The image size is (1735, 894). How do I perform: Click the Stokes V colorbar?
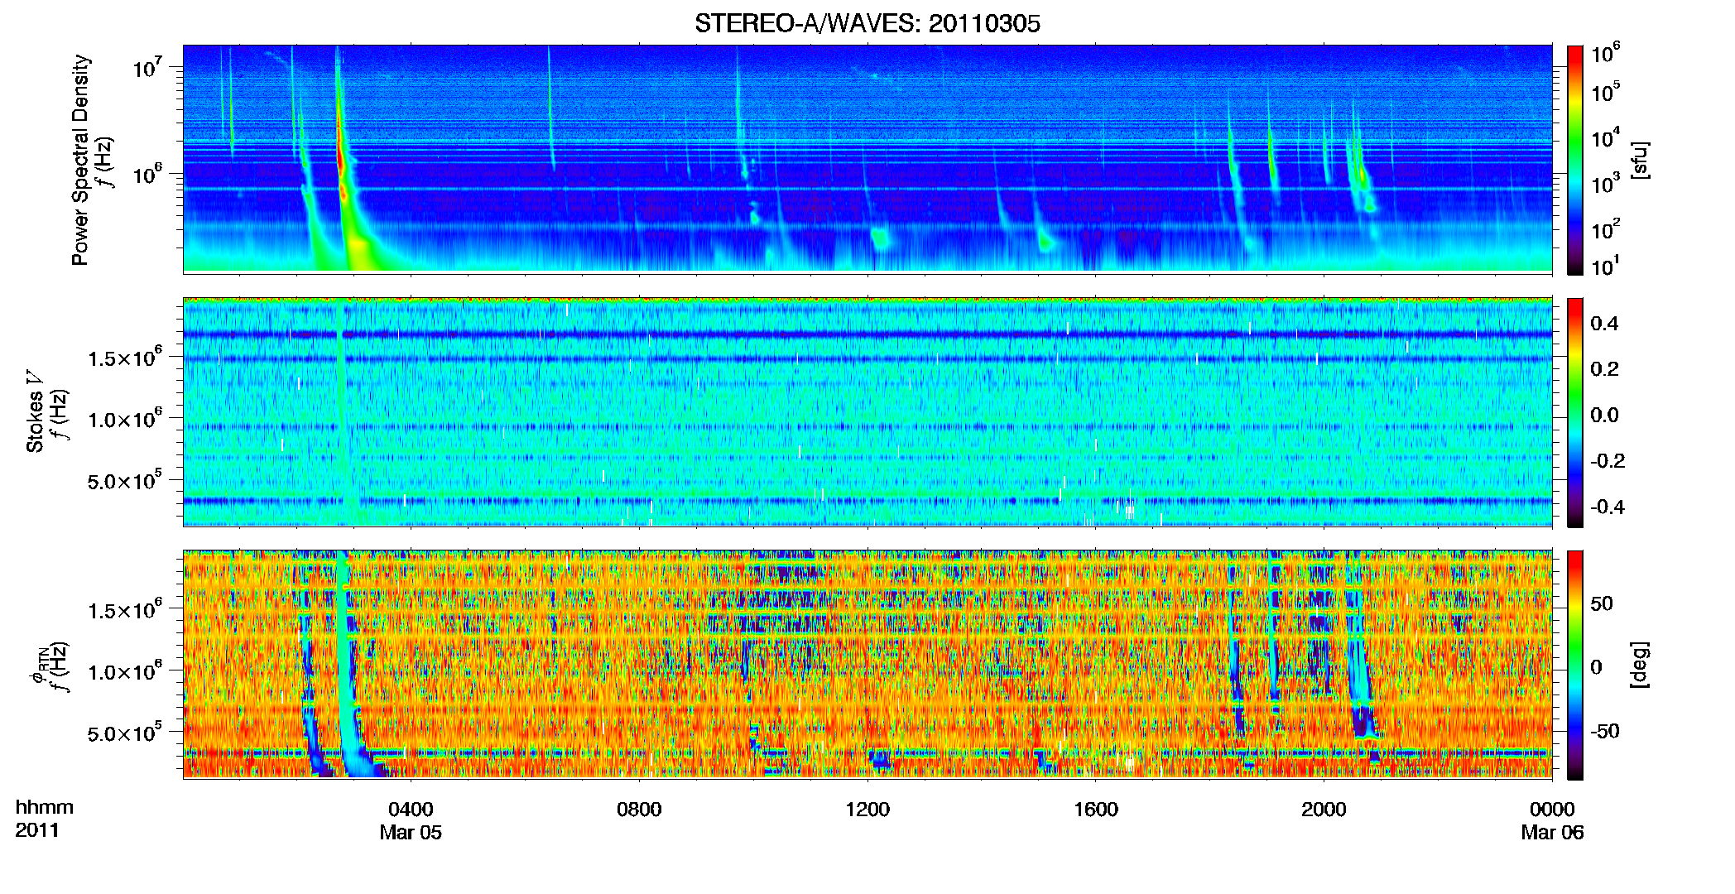(1575, 412)
